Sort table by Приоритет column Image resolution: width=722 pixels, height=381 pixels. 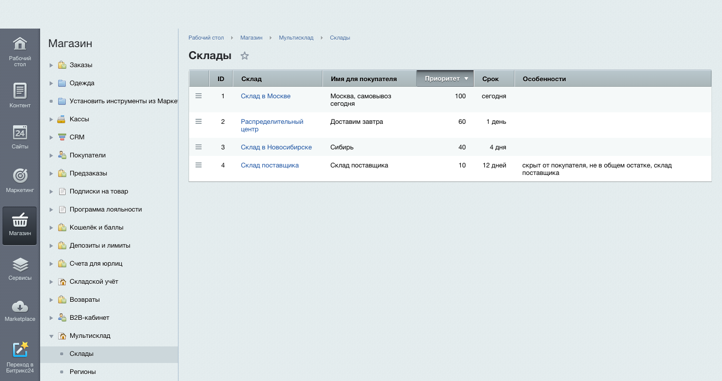tap(445, 79)
